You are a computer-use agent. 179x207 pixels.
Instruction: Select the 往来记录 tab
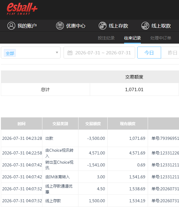(x=132, y=38)
